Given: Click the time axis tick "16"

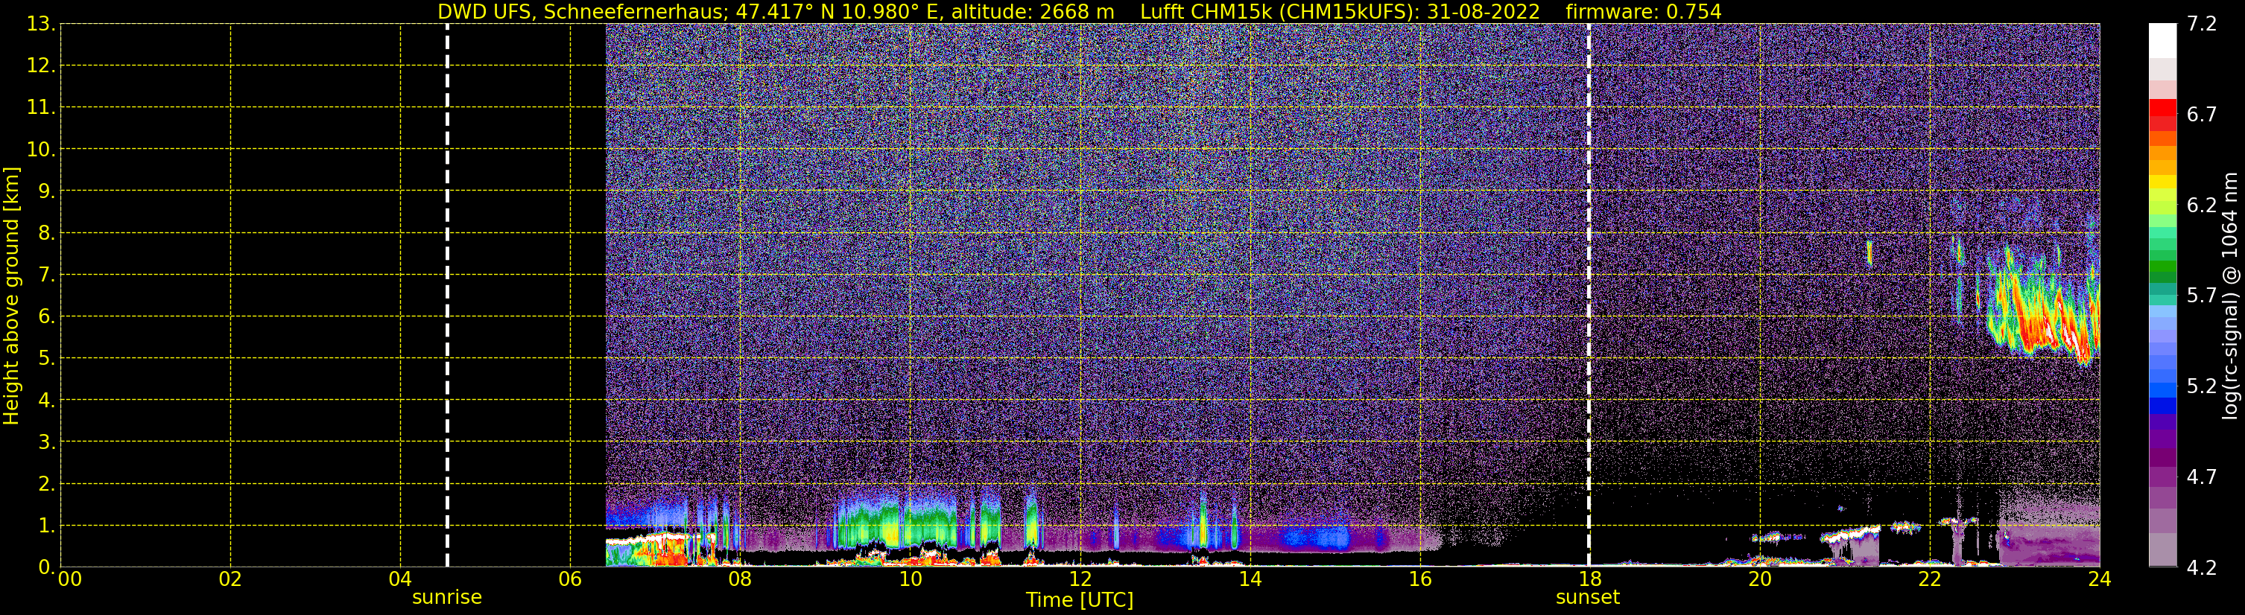Looking at the screenshot, I should pyautogui.click(x=1419, y=579).
